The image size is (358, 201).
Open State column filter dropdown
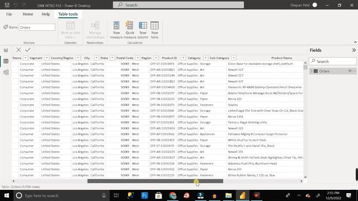tap(112, 58)
